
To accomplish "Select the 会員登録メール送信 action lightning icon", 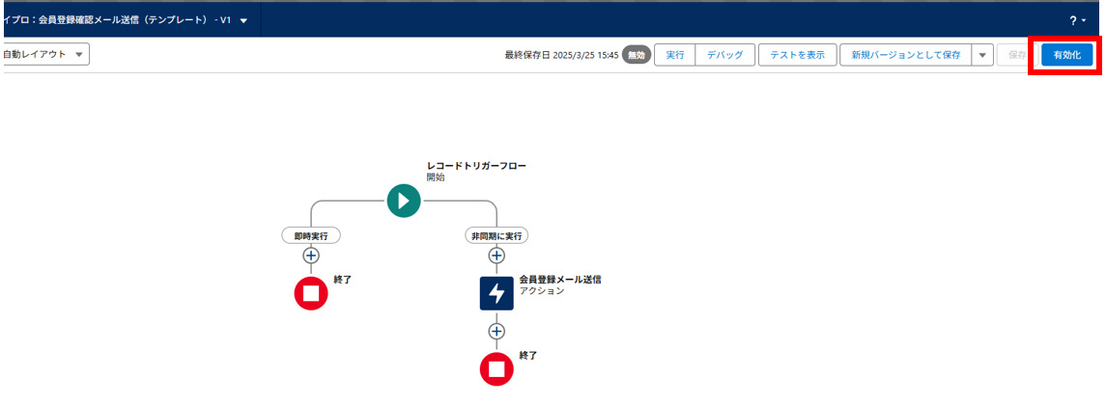I will point(496,293).
